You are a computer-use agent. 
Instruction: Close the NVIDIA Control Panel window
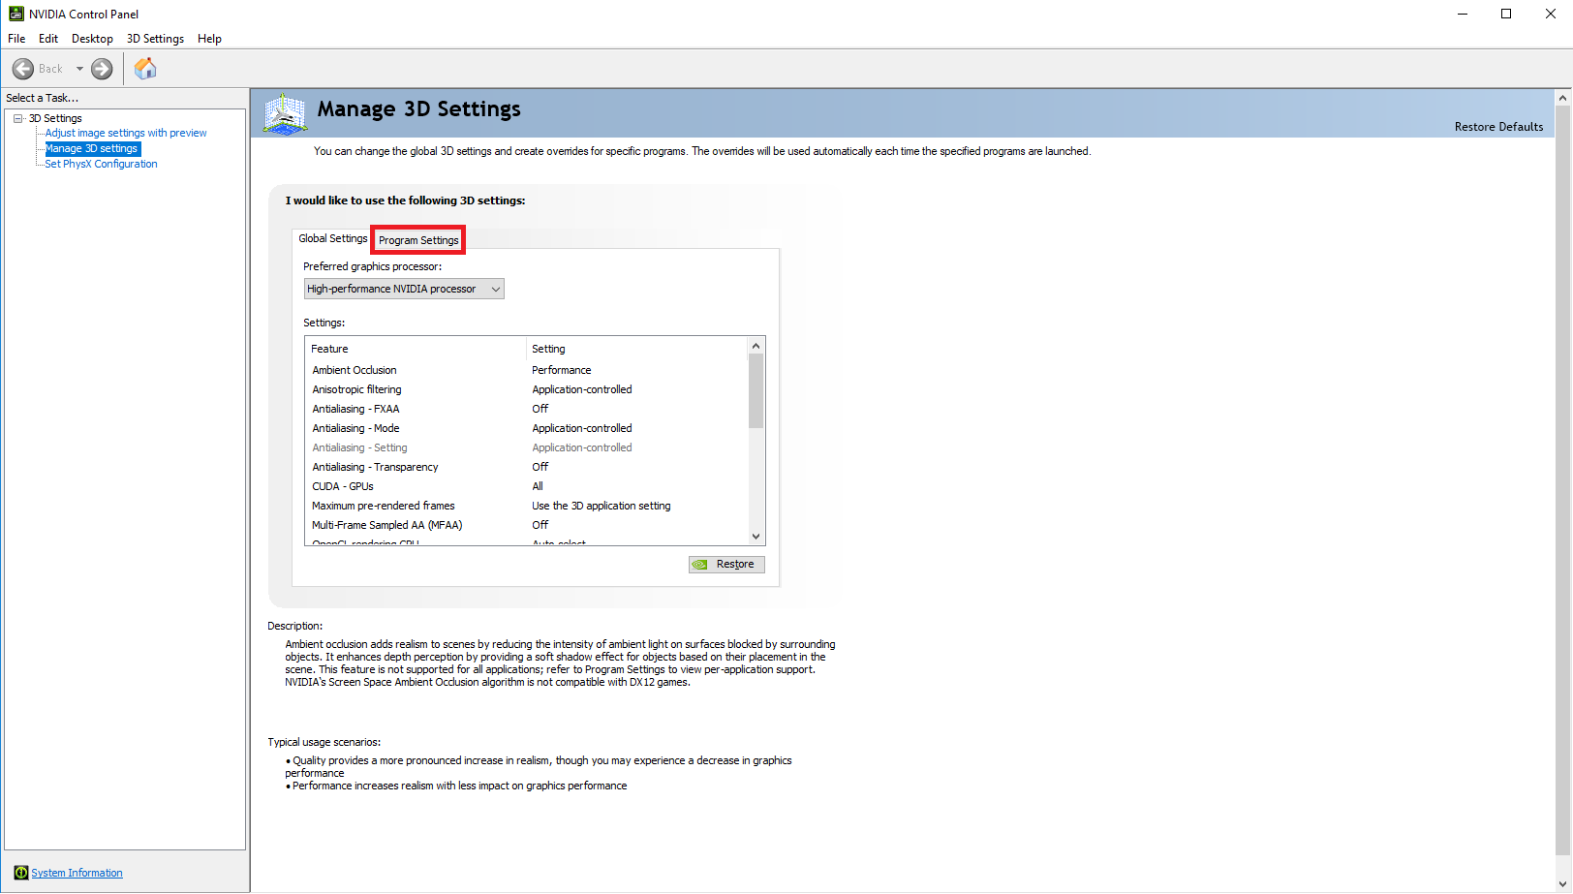1550,14
